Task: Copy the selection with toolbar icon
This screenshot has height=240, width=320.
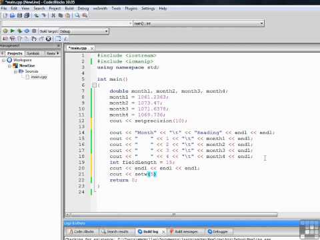Action: [61, 15]
